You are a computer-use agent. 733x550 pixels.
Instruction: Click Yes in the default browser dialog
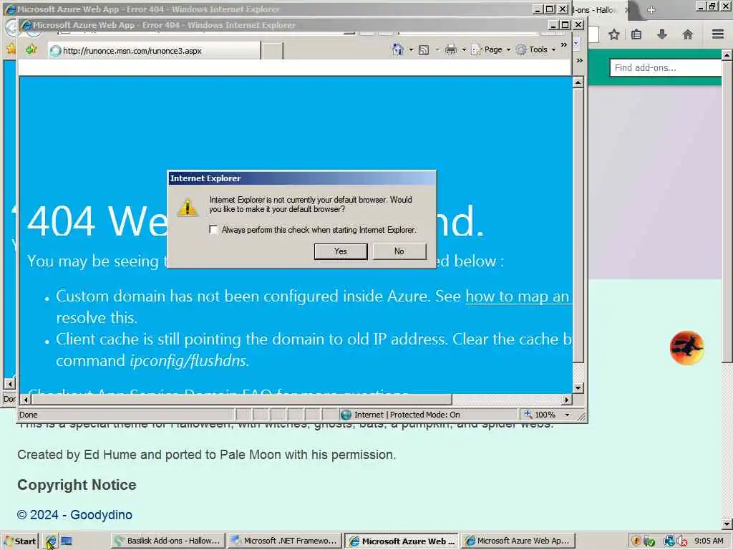341,251
